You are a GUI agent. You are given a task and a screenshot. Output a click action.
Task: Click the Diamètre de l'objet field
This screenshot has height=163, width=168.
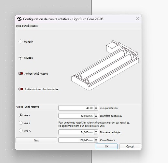point(76,132)
